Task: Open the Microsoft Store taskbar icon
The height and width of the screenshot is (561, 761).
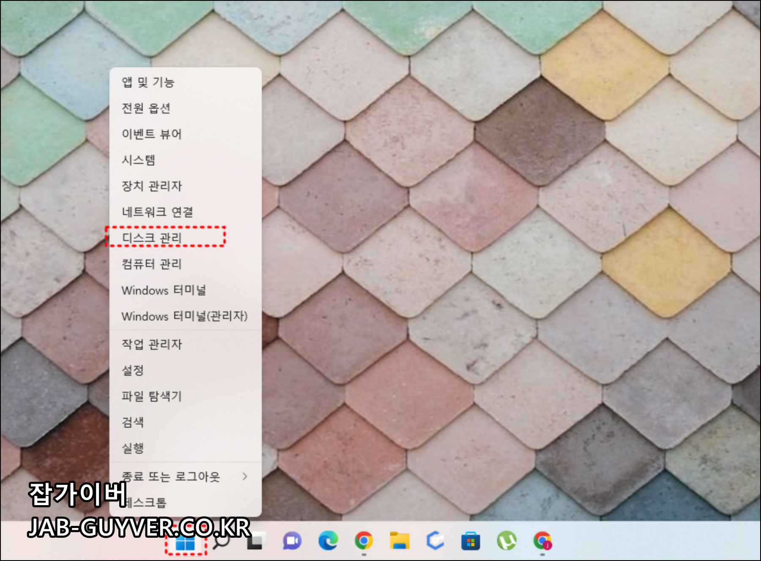Action: (471, 541)
